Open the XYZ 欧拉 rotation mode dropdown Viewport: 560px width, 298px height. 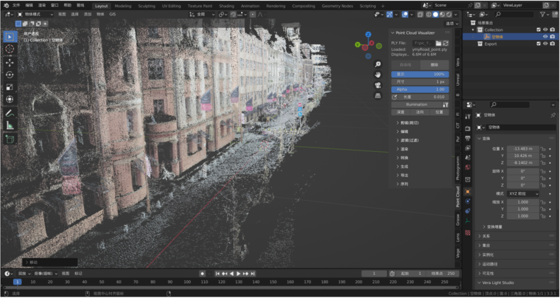[523, 194]
